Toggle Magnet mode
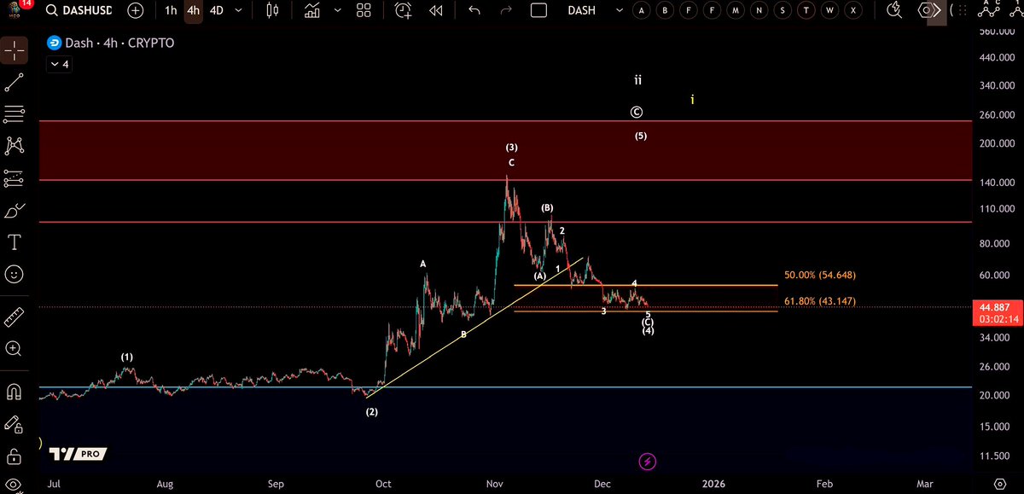 coord(14,392)
